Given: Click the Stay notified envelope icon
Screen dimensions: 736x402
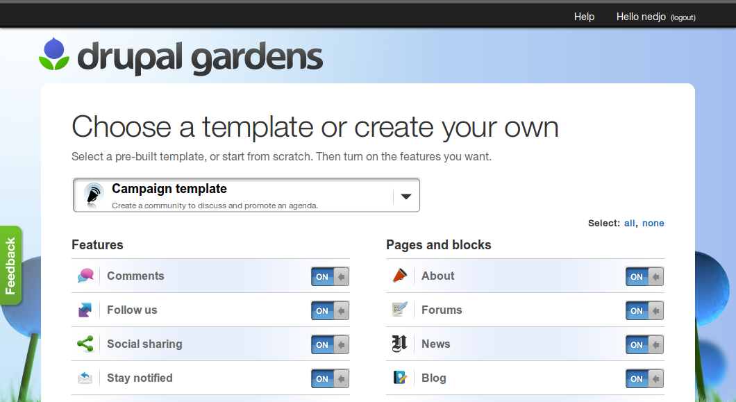Looking at the screenshot, I should click(x=85, y=378).
